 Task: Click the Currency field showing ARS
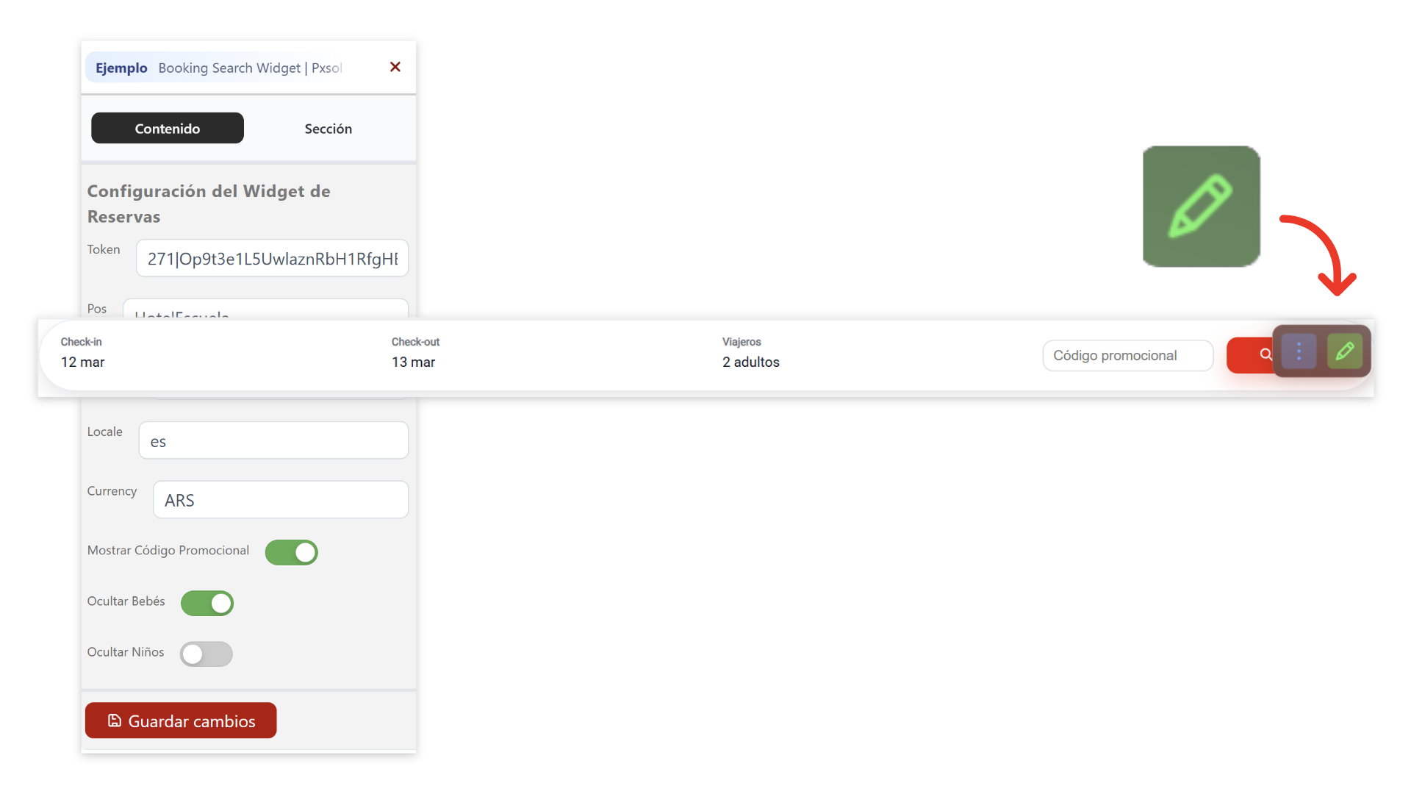(x=281, y=500)
